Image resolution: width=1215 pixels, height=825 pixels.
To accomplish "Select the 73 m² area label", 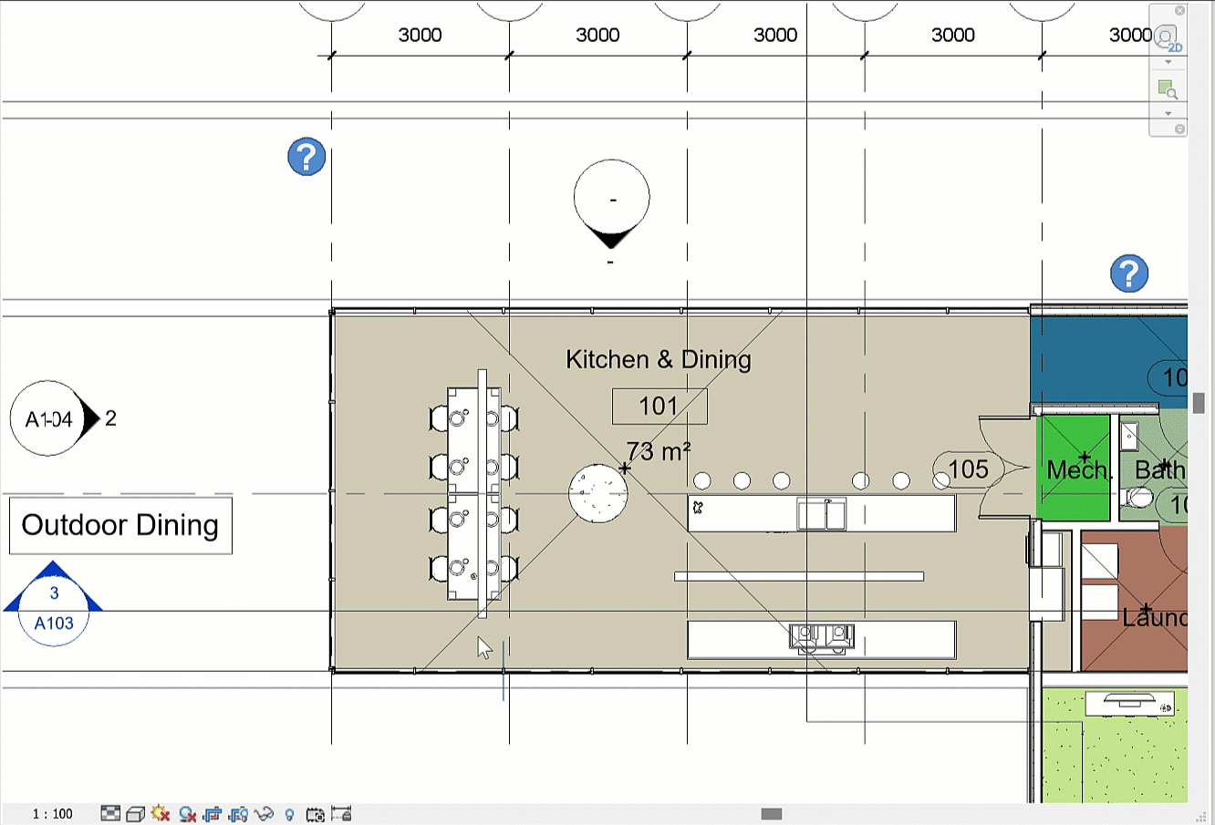I will 659,450.
